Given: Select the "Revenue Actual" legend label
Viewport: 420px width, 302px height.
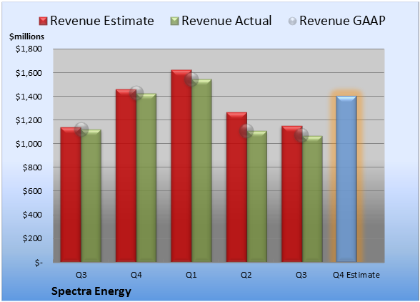Looking at the screenshot, I should (226, 21).
